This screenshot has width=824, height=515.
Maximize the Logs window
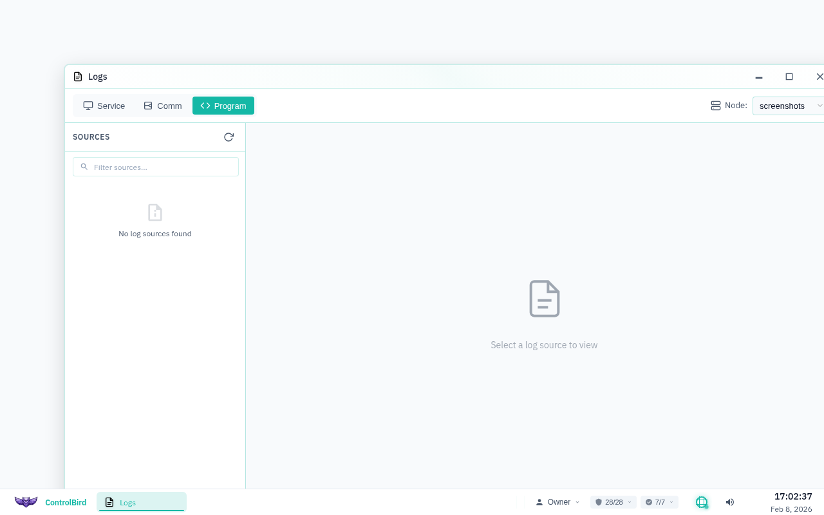789,77
